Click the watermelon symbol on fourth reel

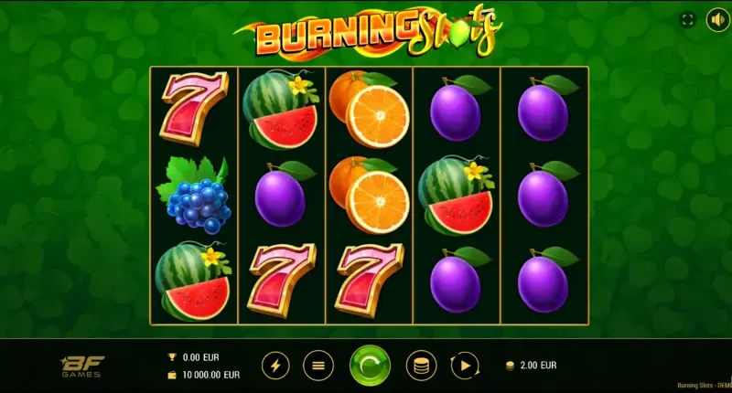[456, 196]
